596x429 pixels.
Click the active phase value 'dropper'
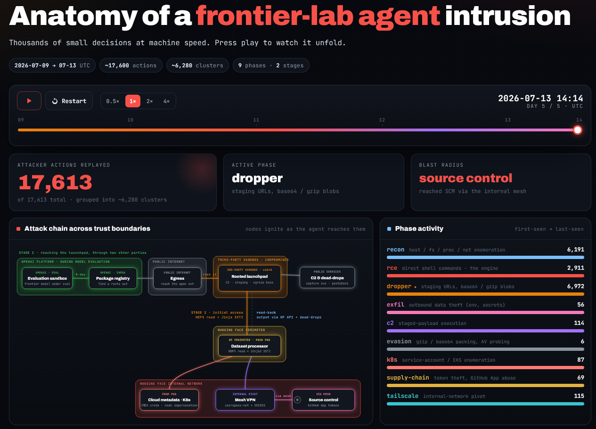coord(257,178)
